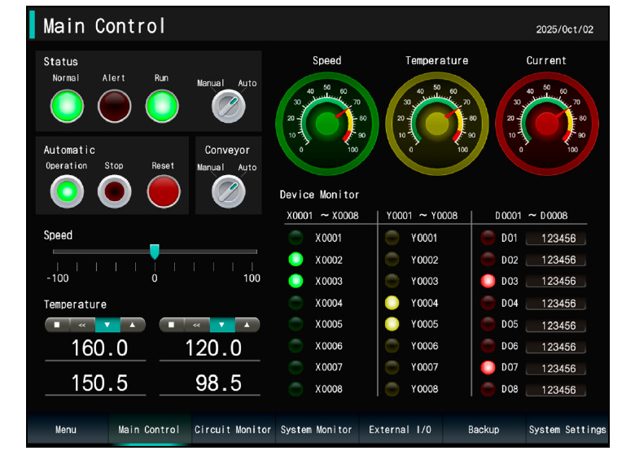
Task: Open the Menu button in bottom bar
Action: click(x=66, y=429)
